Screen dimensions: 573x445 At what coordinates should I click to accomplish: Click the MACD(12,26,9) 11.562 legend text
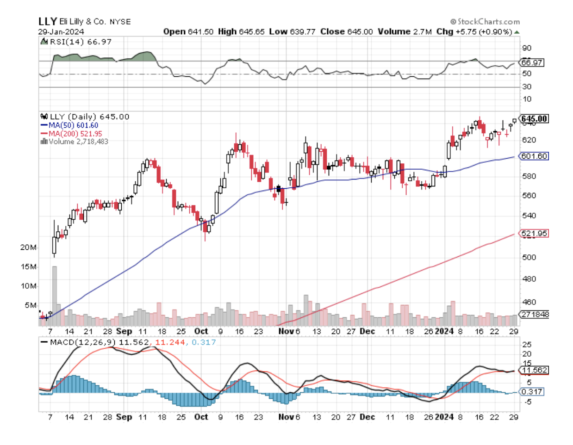(99, 342)
